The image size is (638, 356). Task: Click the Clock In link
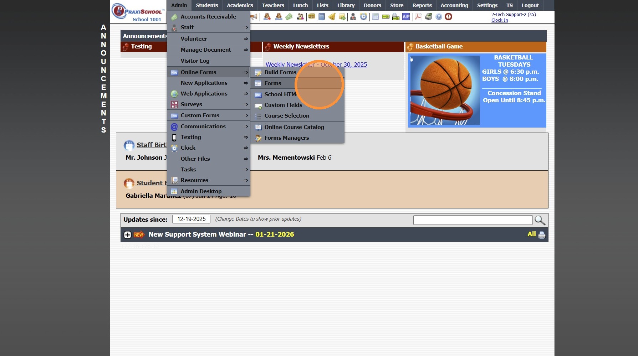click(499, 20)
